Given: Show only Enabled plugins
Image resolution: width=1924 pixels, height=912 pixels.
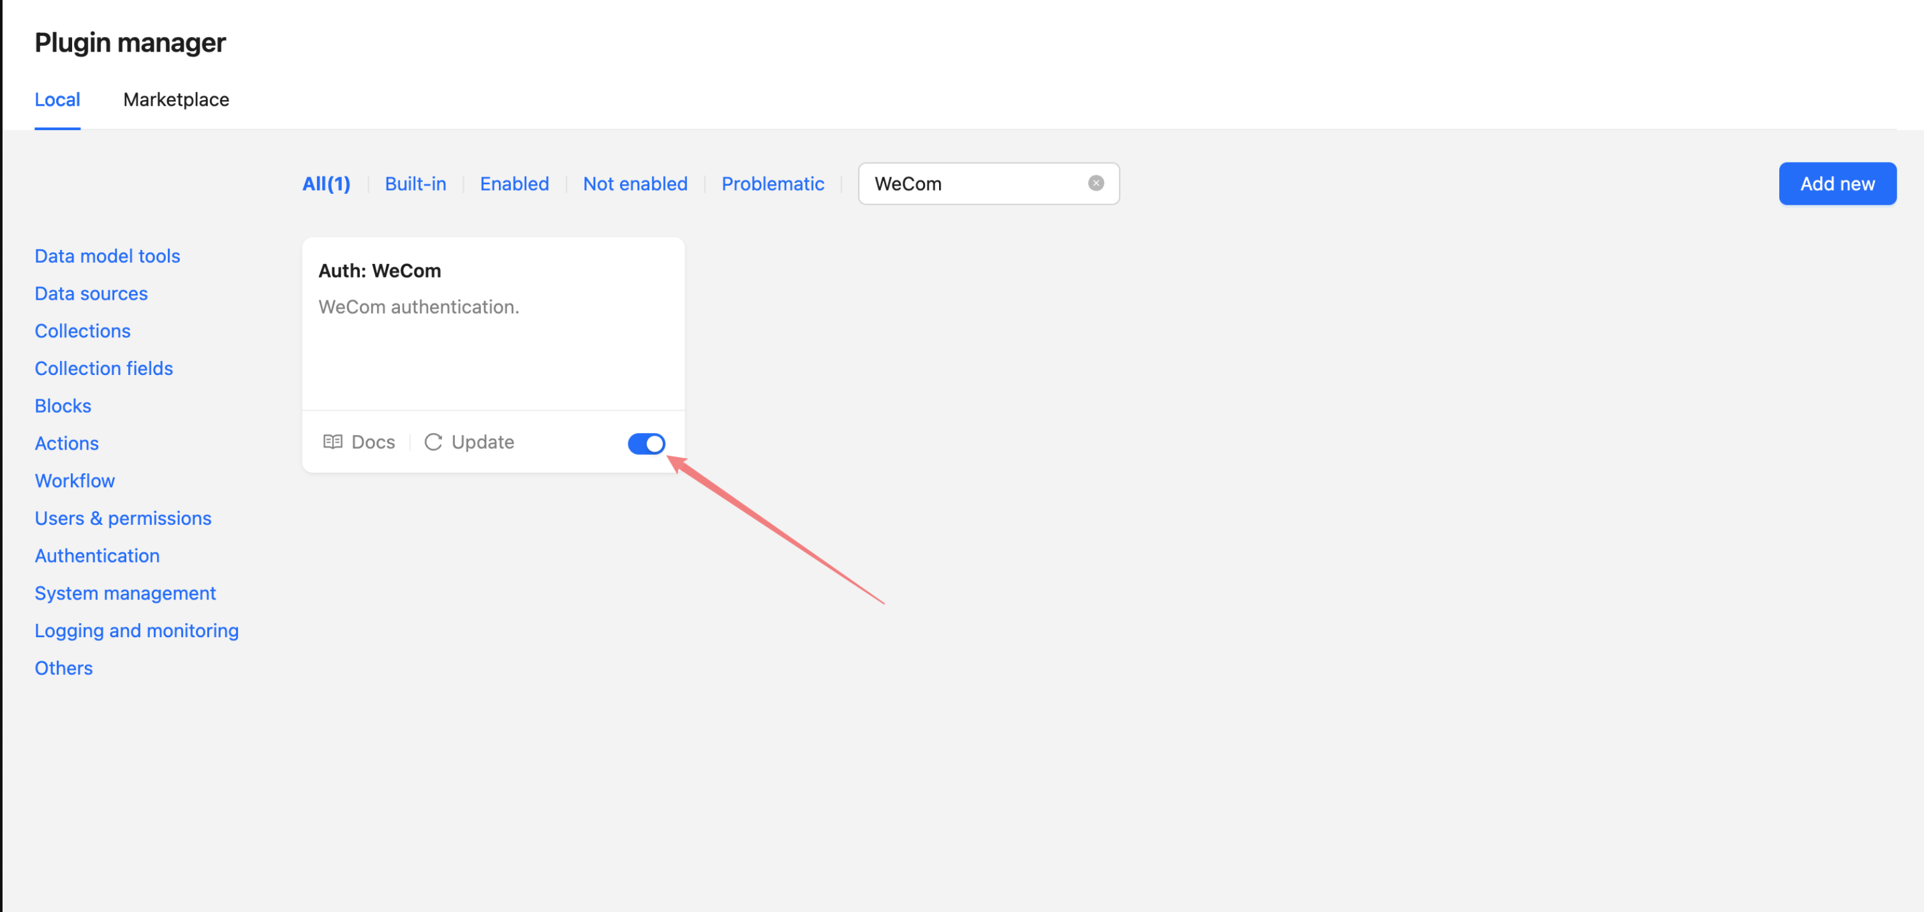Looking at the screenshot, I should click(514, 184).
